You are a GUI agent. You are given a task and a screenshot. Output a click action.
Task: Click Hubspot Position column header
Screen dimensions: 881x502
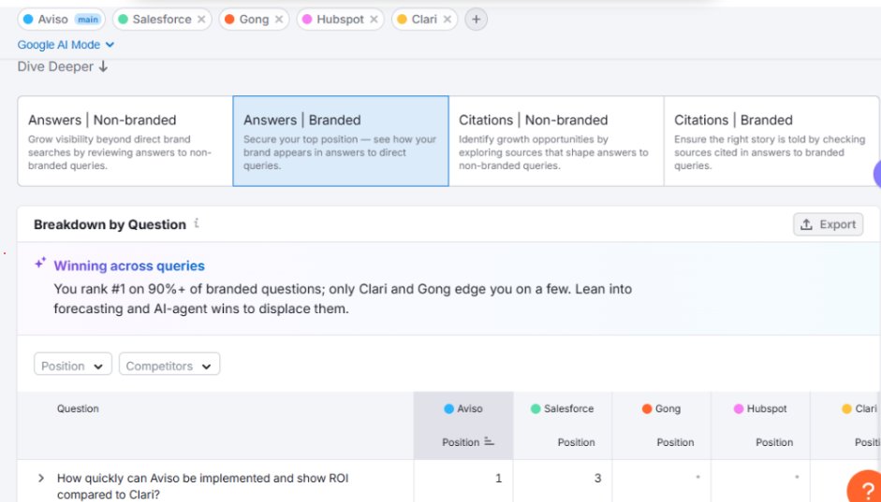tap(773, 442)
